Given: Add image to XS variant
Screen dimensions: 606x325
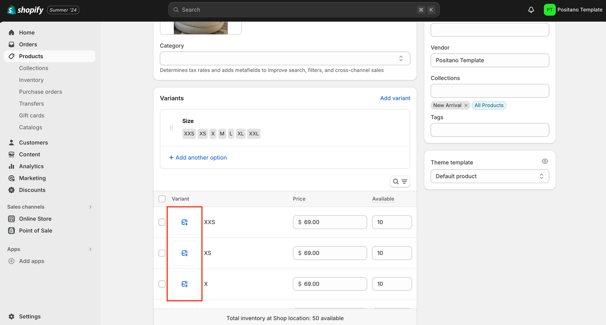Looking at the screenshot, I should point(185,253).
